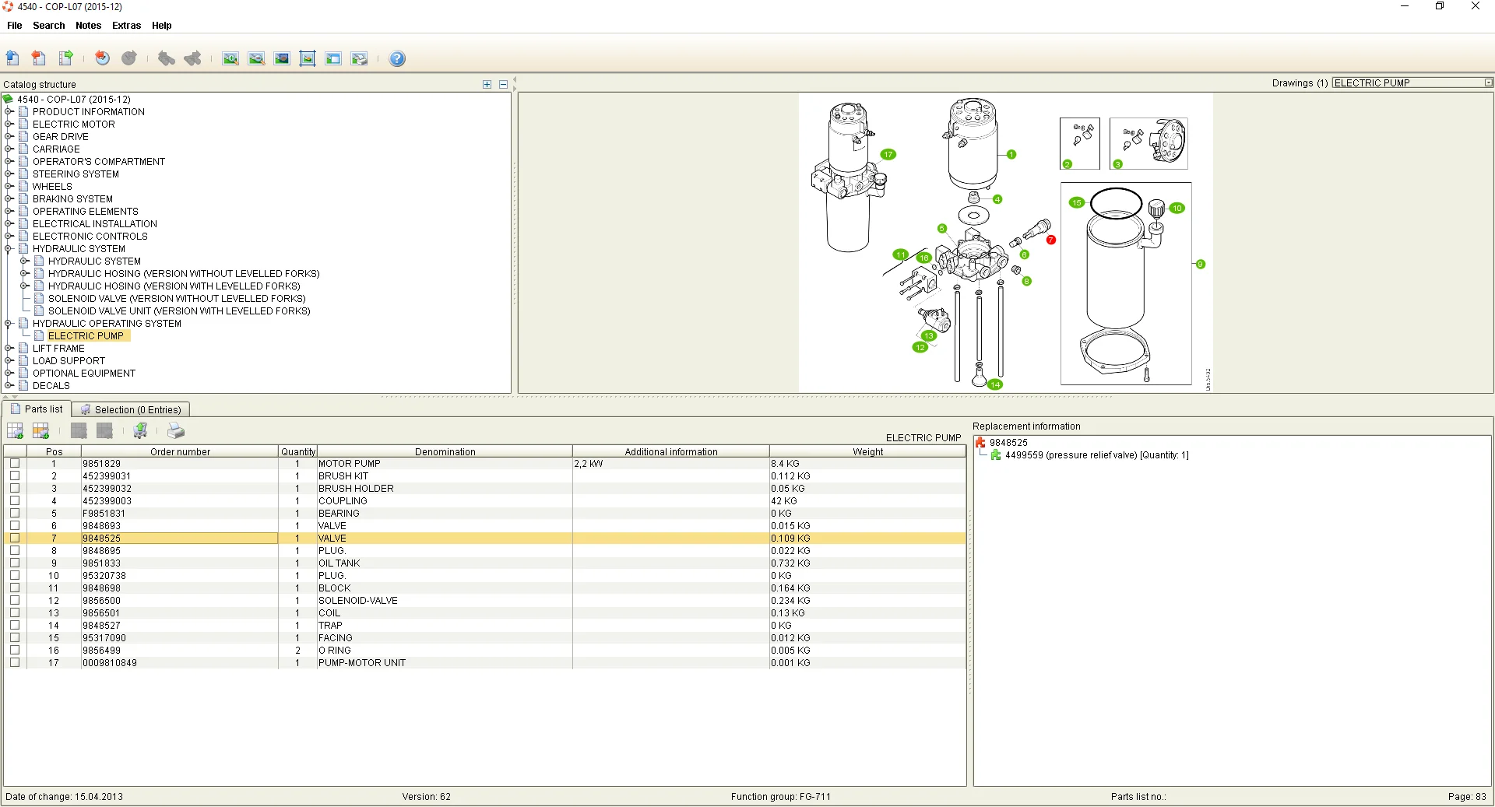Expand the ELECTRIC MOTOR tree node

pos(9,125)
